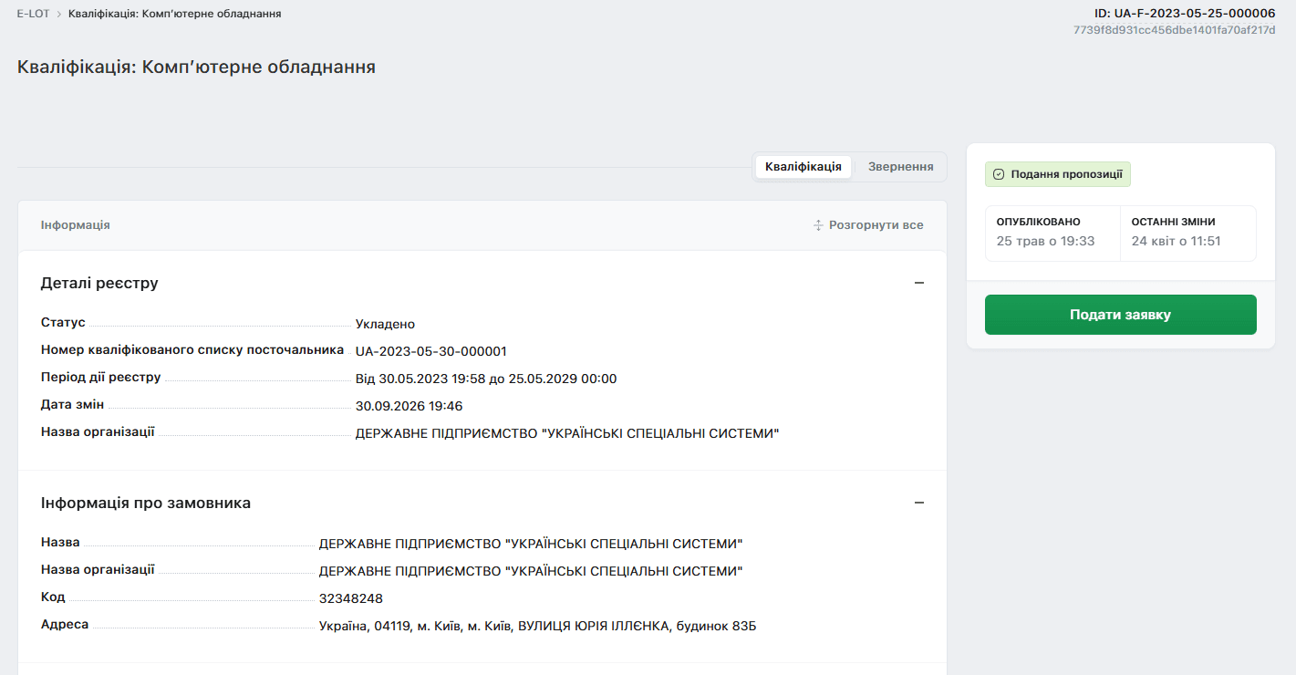Switch to the Кваліфікація tab
The width and height of the screenshot is (1296, 675).
804,167
